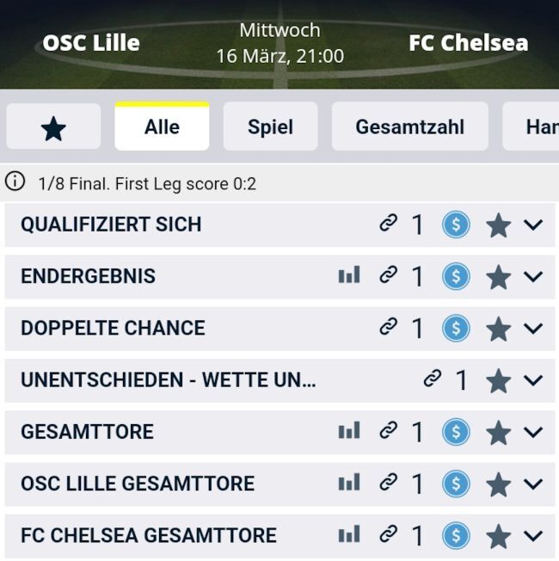This screenshot has height=561, width=559.
Task: Click the FC Chelsea team name
Action: pos(468,43)
